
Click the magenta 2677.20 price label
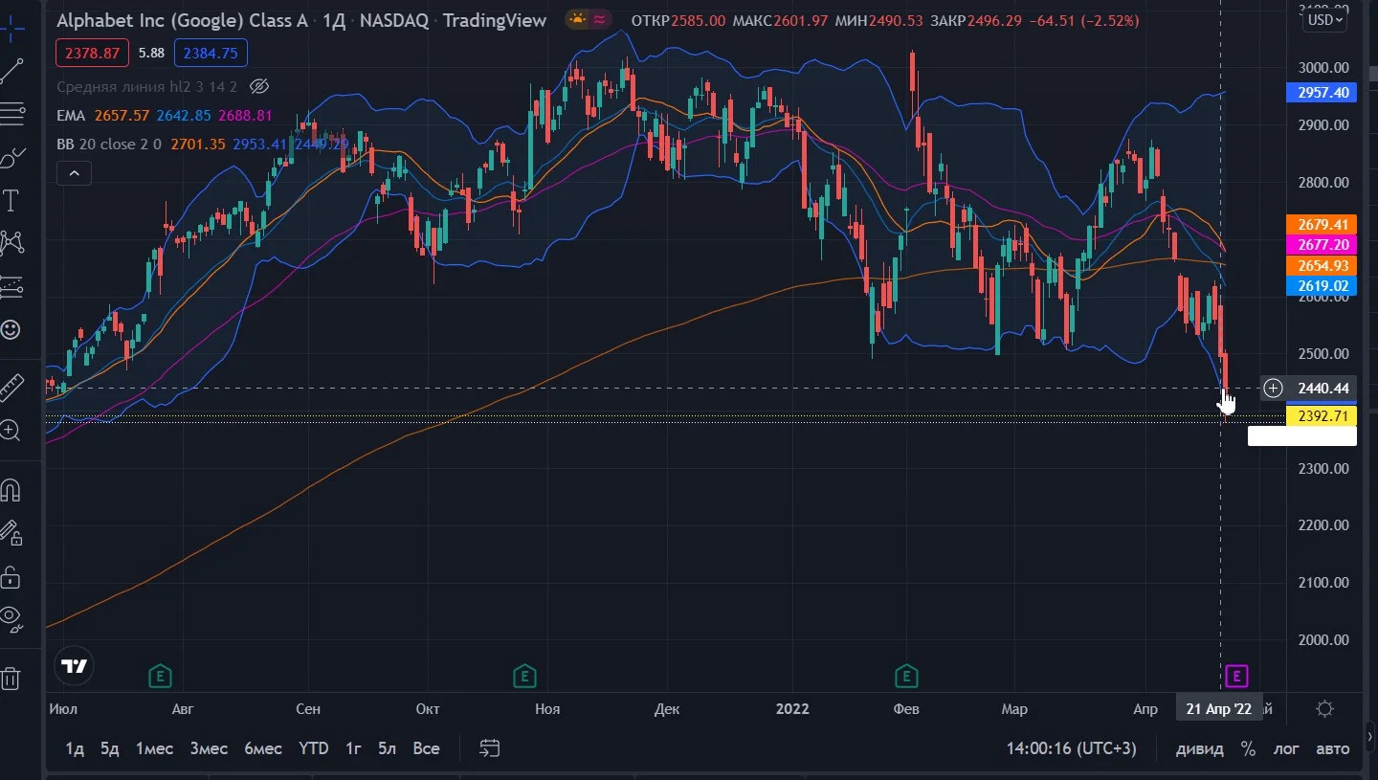pos(1323,245)
